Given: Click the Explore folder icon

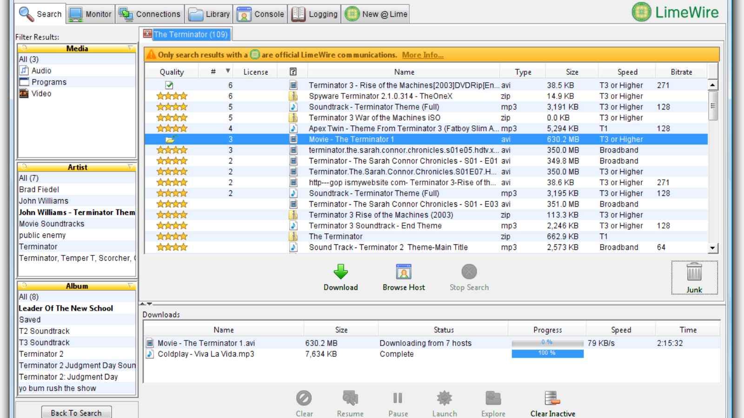Looking at the screenshot, I should (493, 398).
